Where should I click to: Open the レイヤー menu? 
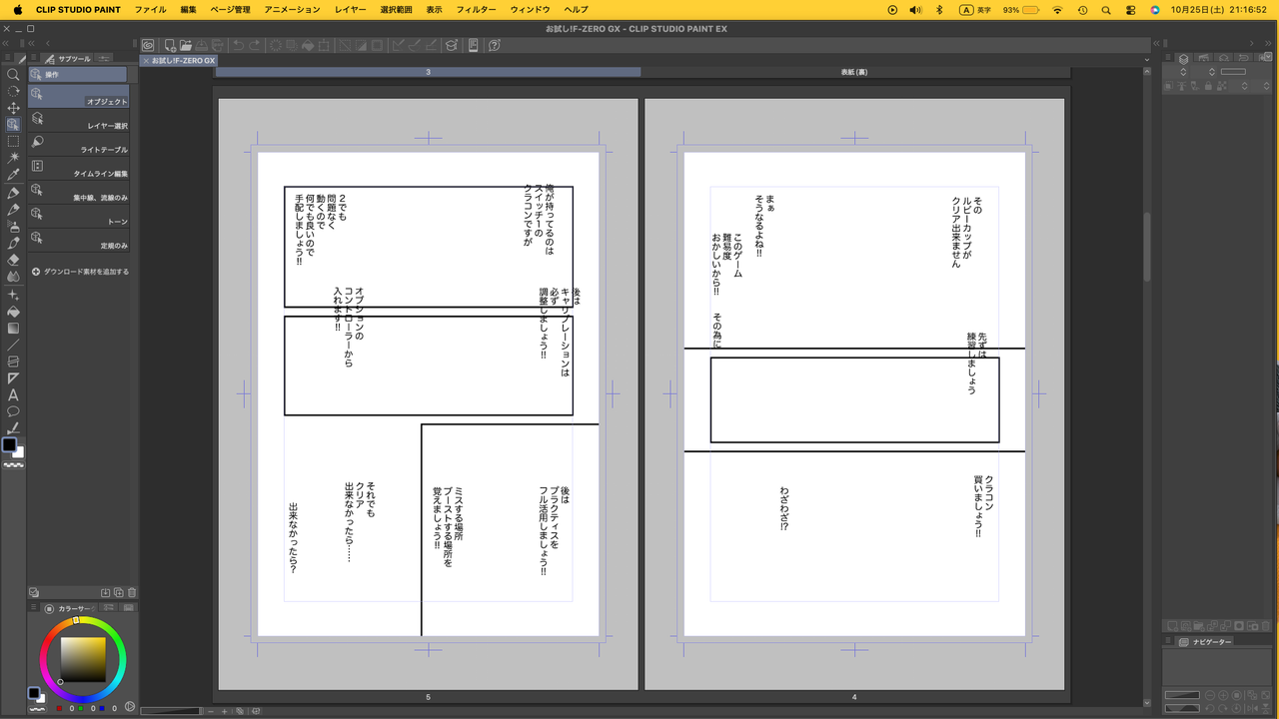351,9
